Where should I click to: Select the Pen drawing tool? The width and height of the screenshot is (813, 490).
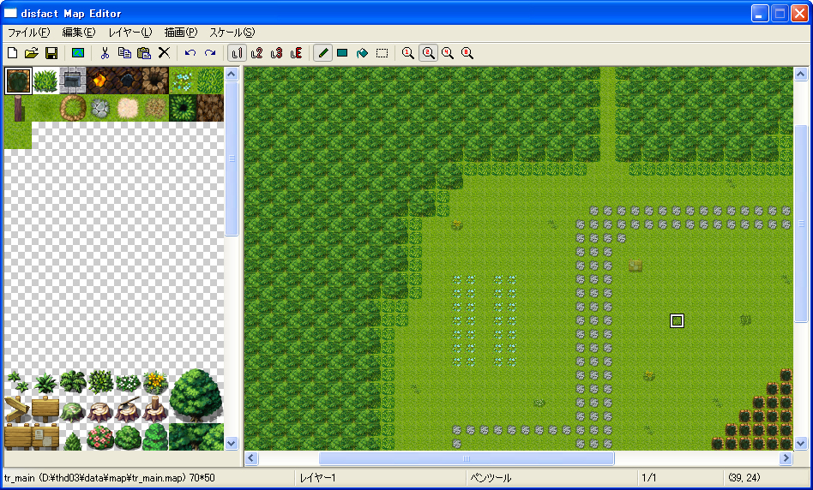[323, 53]
